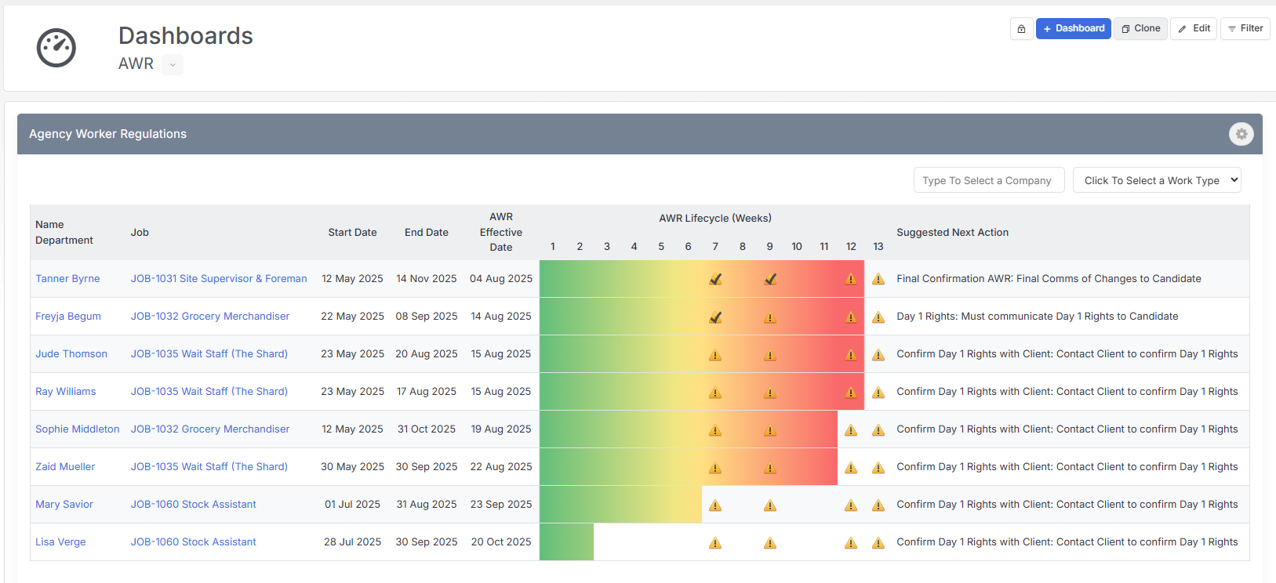The image size is (1276, 583).
Task: Click Tanner Byrne's week 7 checkmark icon
Action: coord(715,279)
